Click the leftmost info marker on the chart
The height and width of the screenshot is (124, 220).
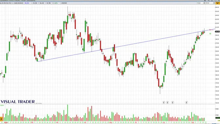click(x=164, y=102)
